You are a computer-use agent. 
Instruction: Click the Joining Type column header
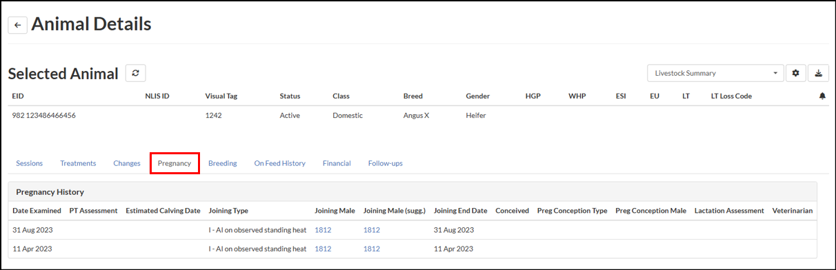(x=228, y=211)
